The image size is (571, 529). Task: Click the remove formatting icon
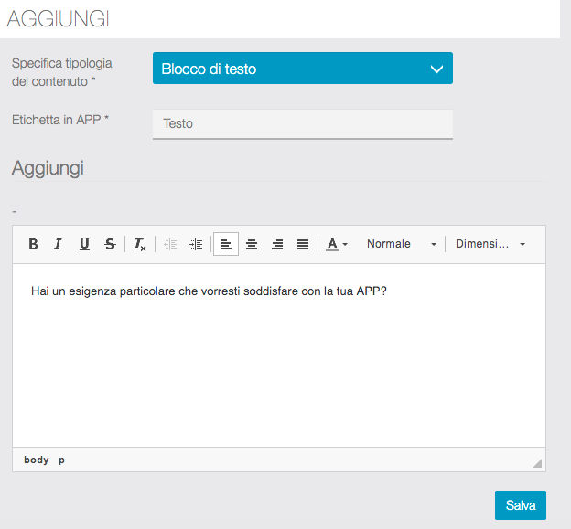[x=139, y=244]
